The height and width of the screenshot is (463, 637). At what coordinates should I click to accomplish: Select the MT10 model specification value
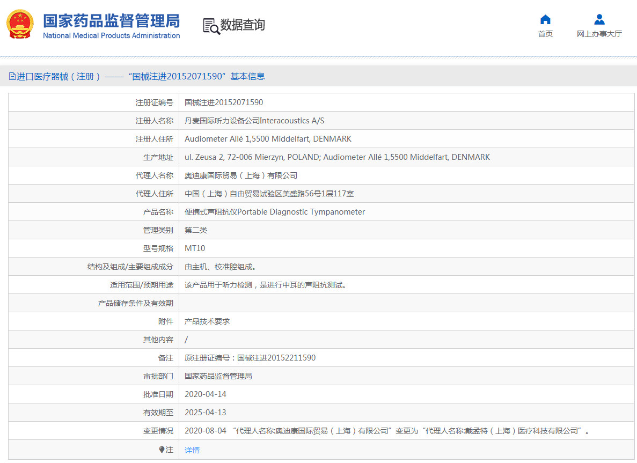[x=195, y=248]
